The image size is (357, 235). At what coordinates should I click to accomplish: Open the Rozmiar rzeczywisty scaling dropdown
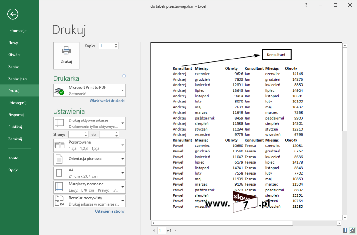[89, 201]
